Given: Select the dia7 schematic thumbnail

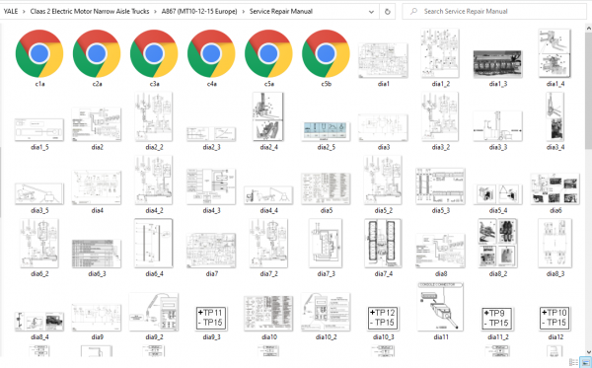Looking at the screenshot, I should (211, 251).
